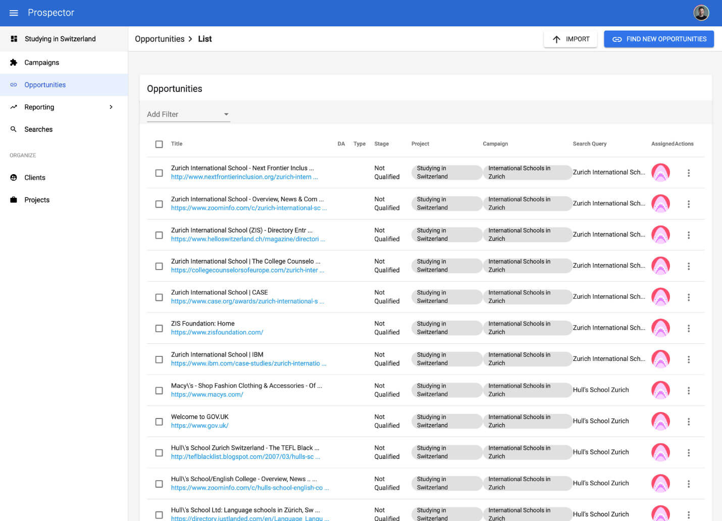This screenshot has height=521, width=722.
Task: Open the macys.com link
Action: [x=207, y=395]
